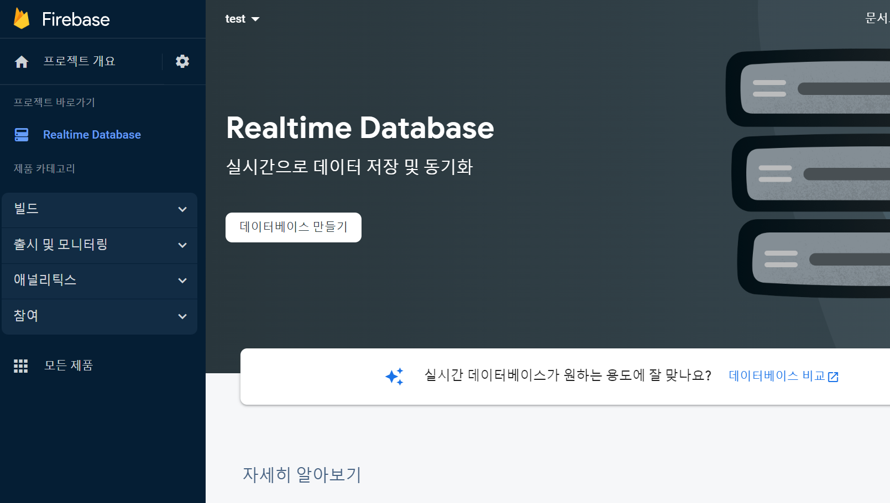Open the 데이터베이스 비교 link
The height and width of the screenshot is (503, 890).
(776, 376)
